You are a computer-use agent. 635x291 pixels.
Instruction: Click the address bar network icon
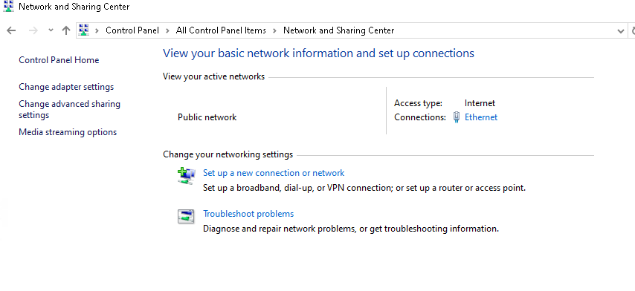click(x=84, y=30)
